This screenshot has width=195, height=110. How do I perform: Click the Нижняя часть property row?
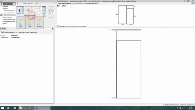pyautogui.click(x=27, y=37)
